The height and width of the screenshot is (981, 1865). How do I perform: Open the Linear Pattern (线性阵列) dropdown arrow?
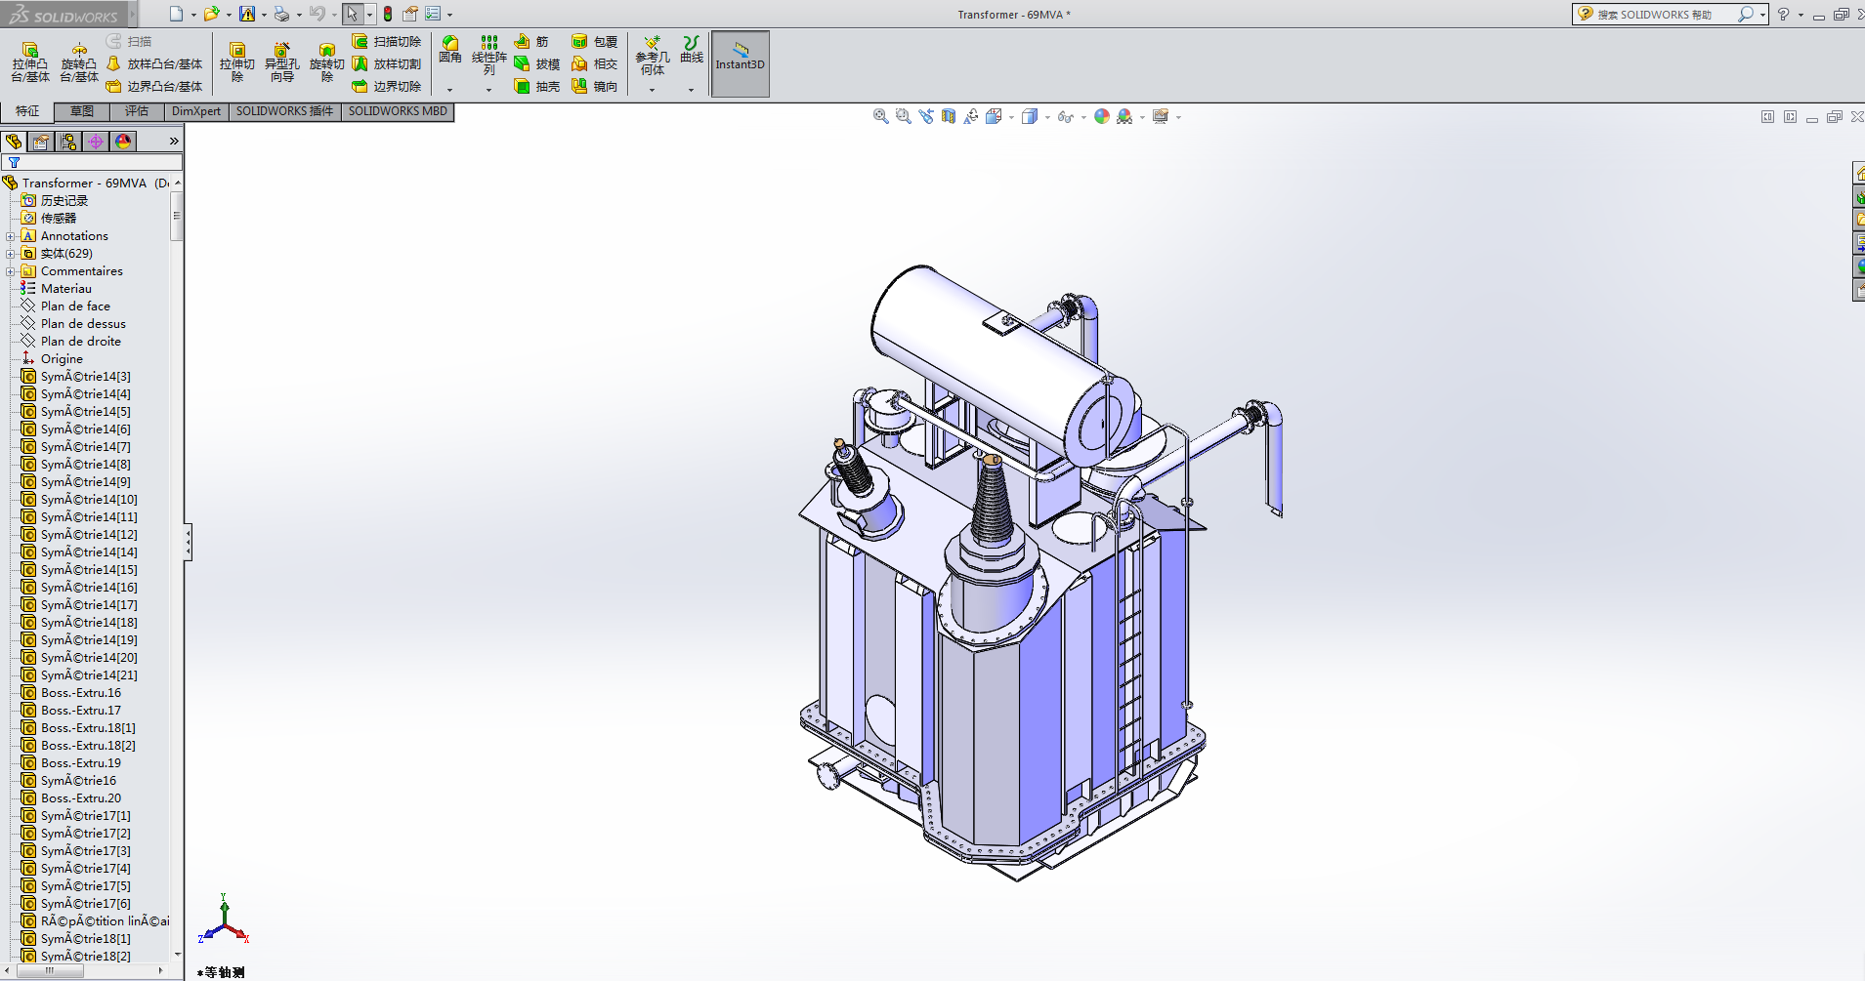click(488, 90)
